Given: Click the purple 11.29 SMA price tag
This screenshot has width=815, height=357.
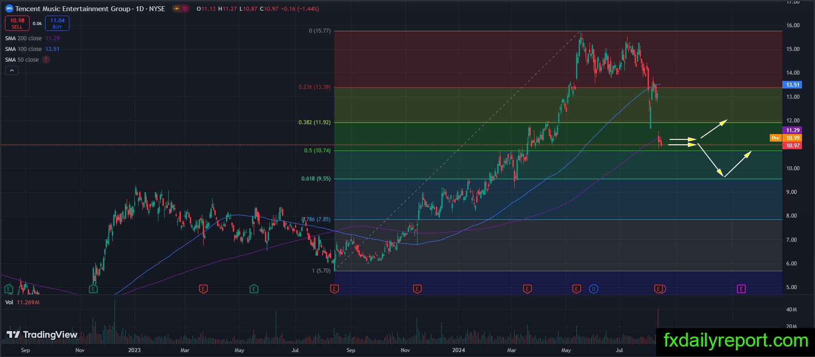Looking at the screenshot, I should tap(793, 130).
